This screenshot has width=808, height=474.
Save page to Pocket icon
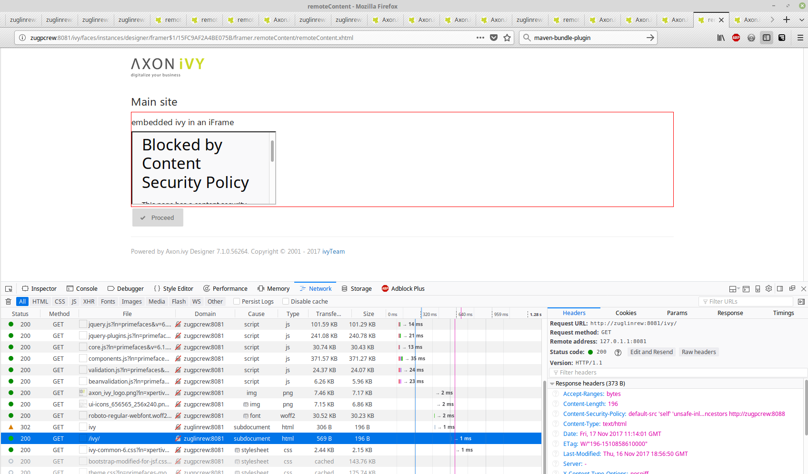coord(494,38)
